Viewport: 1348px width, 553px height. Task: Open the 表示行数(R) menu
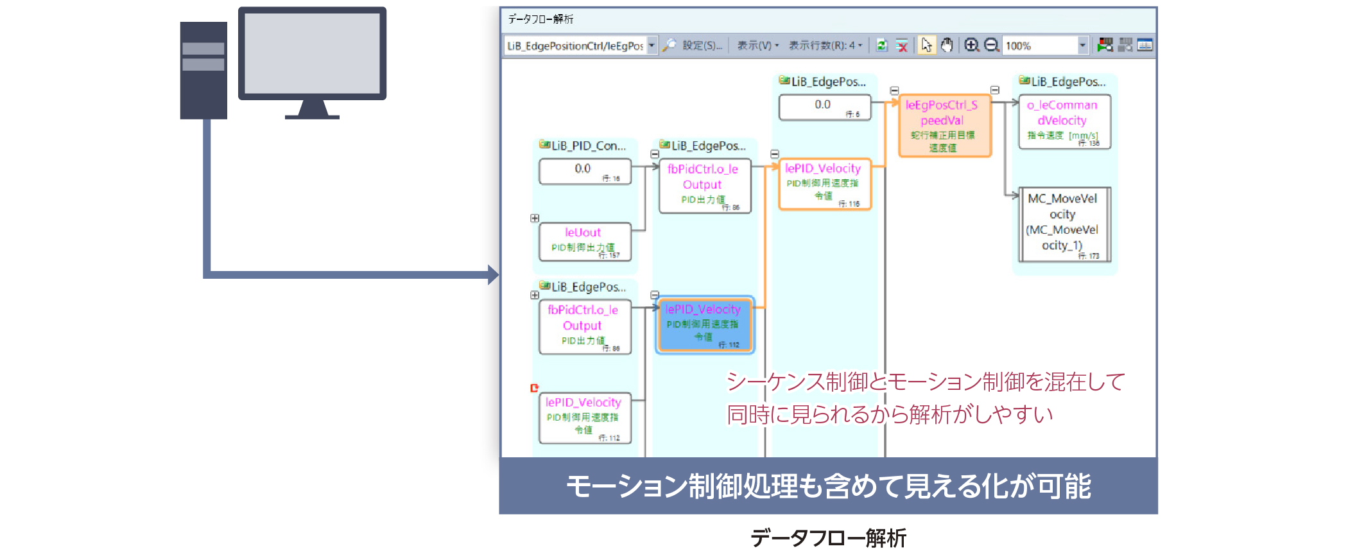pyautogui.click(x=825, y=46)
